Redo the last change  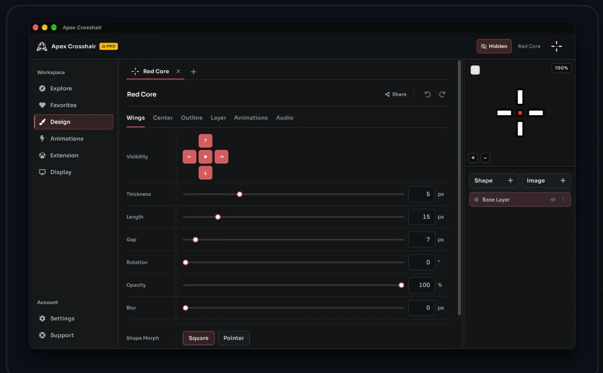(442, 94)
